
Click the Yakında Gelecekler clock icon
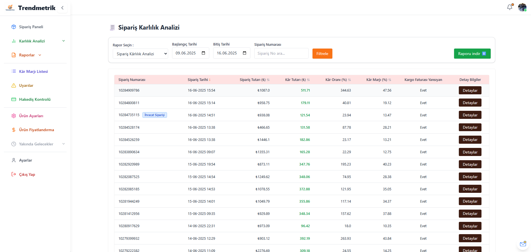click(14, 144)
